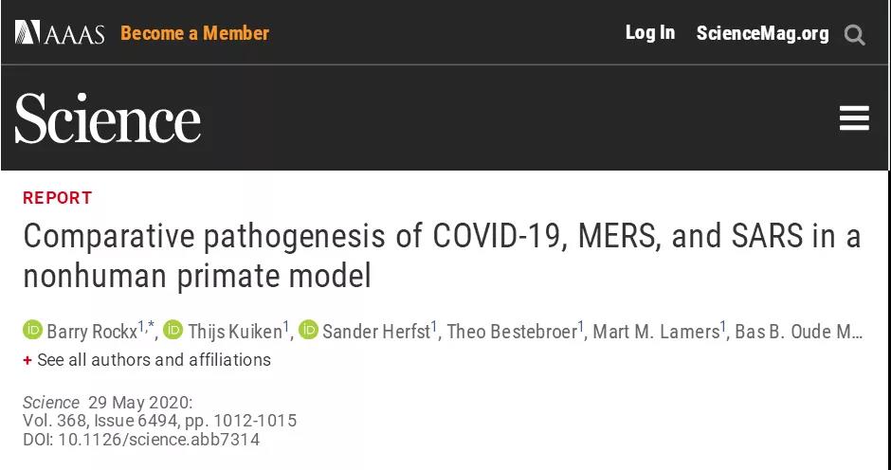The width and height of the screenshot is (891, 470).
Task: Click author Mart M. Lamers's name
Action: point(655,332)
